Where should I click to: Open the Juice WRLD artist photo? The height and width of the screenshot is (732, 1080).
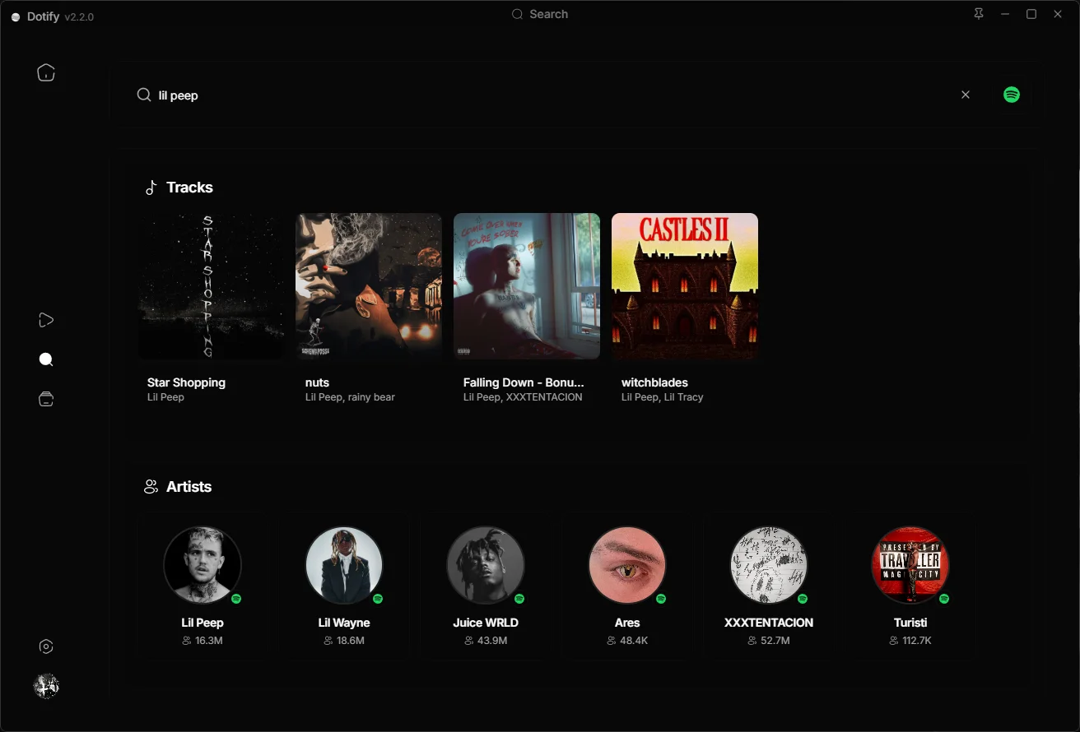[x=486, y=565]
